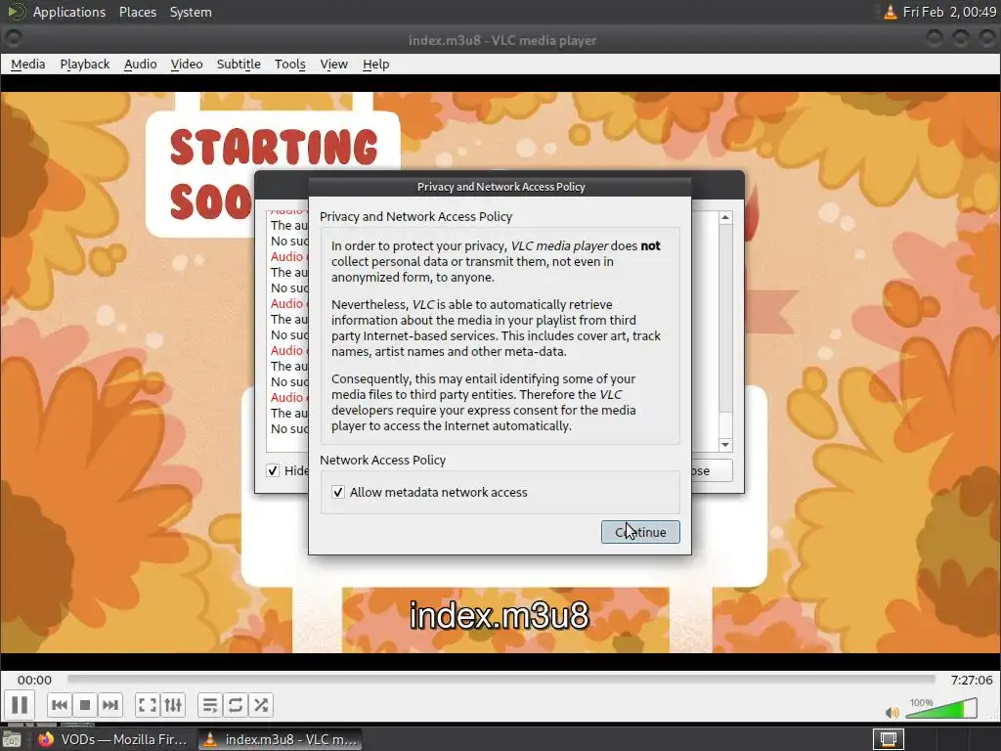Mute audio via speaker icon

click(892, 712)
